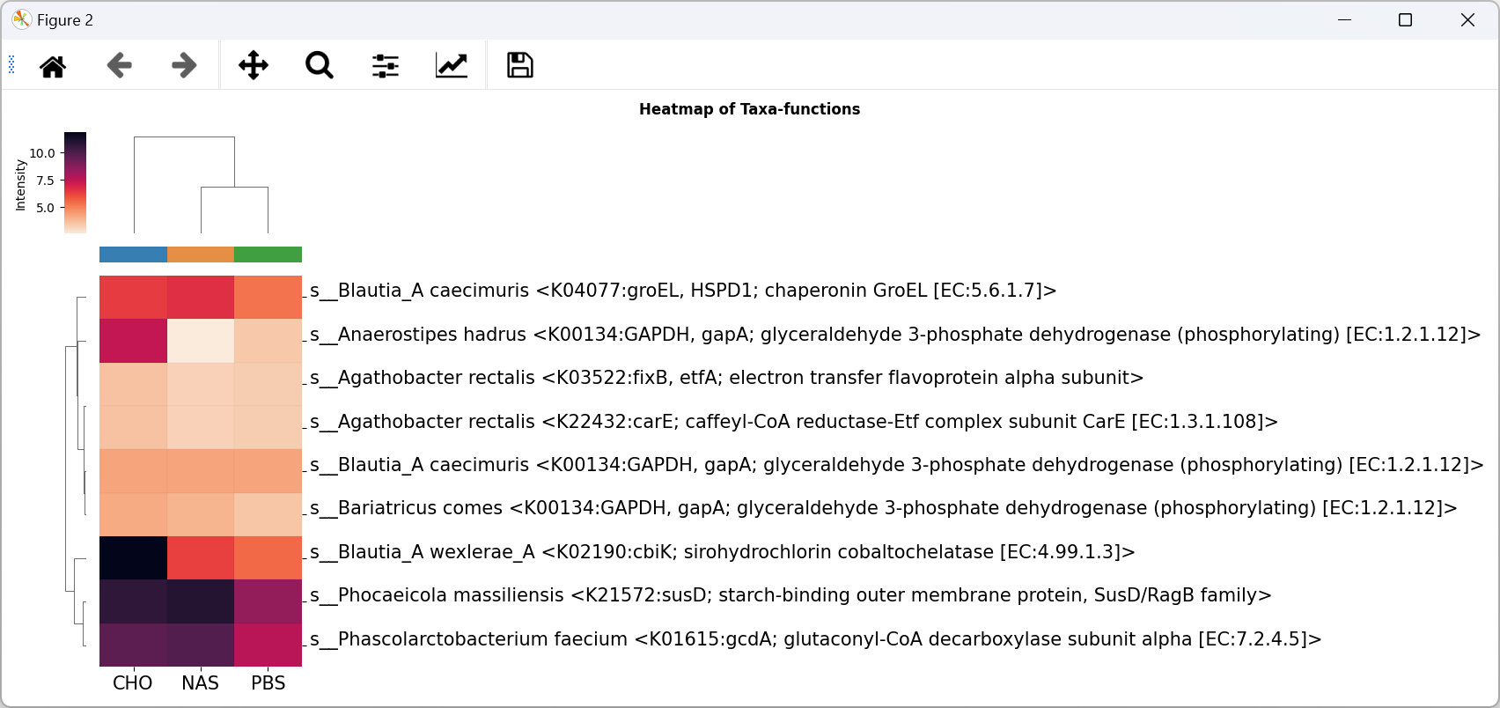Go back to the previous view
This screenshot has height=708, width=1500.
coord(119,66)
